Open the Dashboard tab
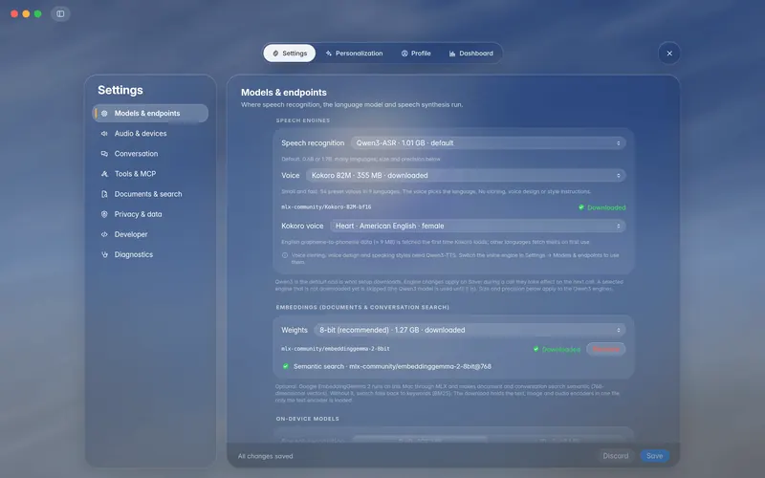 (x=470, y=54)
